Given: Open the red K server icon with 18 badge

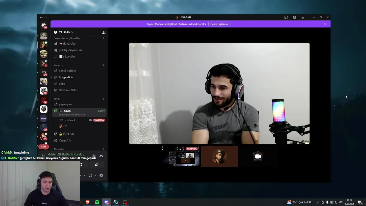Looking at the screenshot, I should pyautogui.click(x=43, y=100).
